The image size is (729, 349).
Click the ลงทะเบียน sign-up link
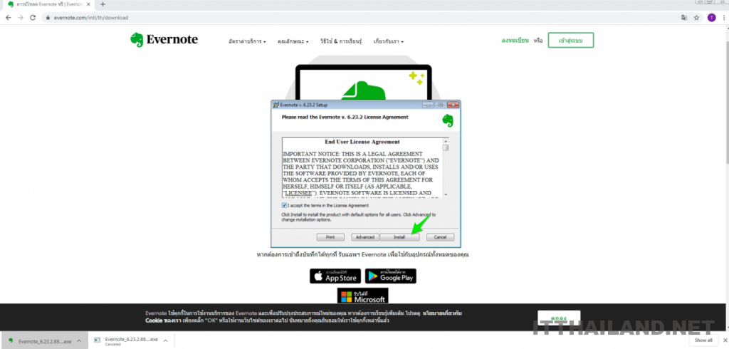click(x=515, y=41)
